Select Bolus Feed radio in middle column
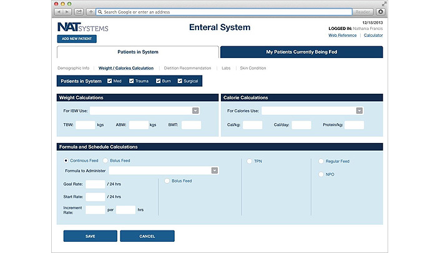This screenshot has height=253, width=440. (167, 181)
